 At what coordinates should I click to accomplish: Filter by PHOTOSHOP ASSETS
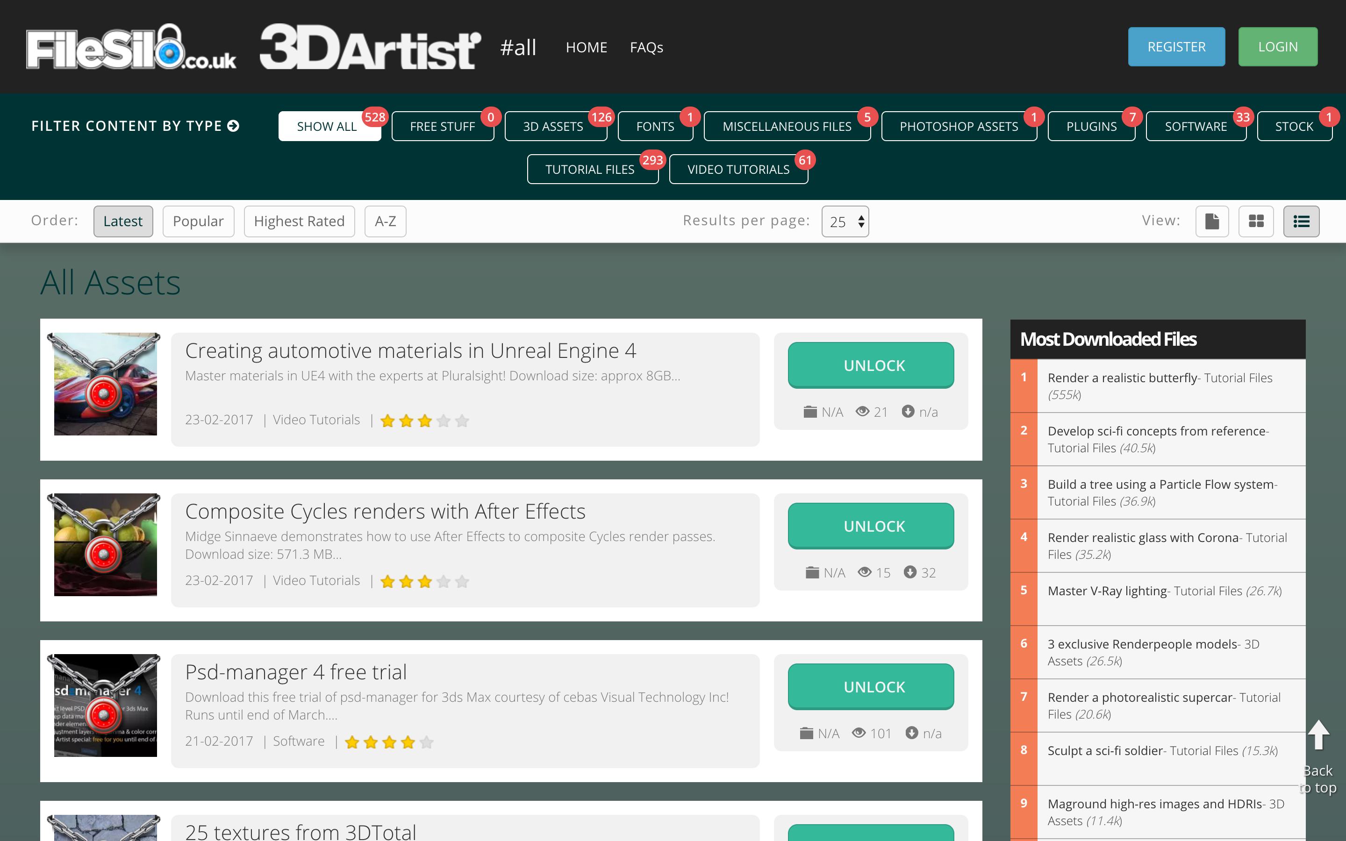959,126
